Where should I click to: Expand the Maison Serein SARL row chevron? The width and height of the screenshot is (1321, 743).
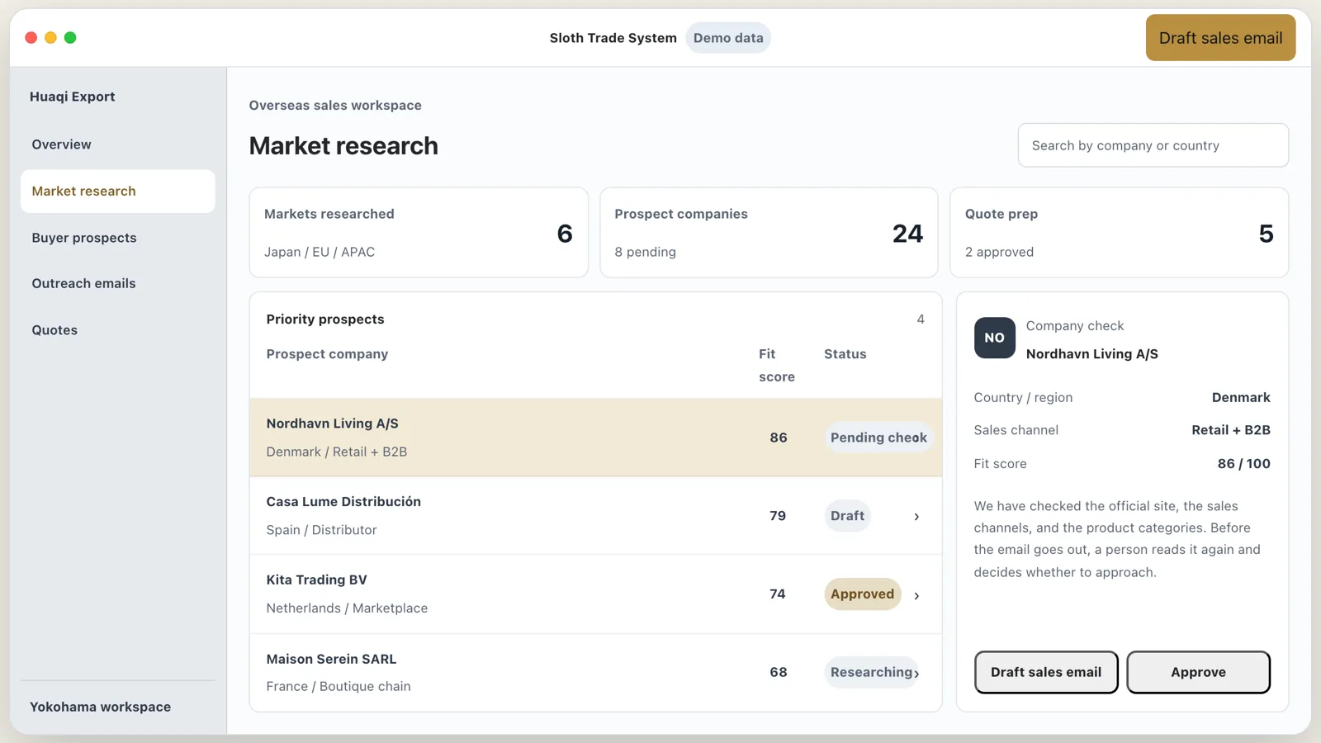(x=916, y=674)
